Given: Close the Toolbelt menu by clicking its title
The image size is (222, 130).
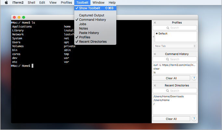Looking at the screenshot, I should [x=82, y=3].
